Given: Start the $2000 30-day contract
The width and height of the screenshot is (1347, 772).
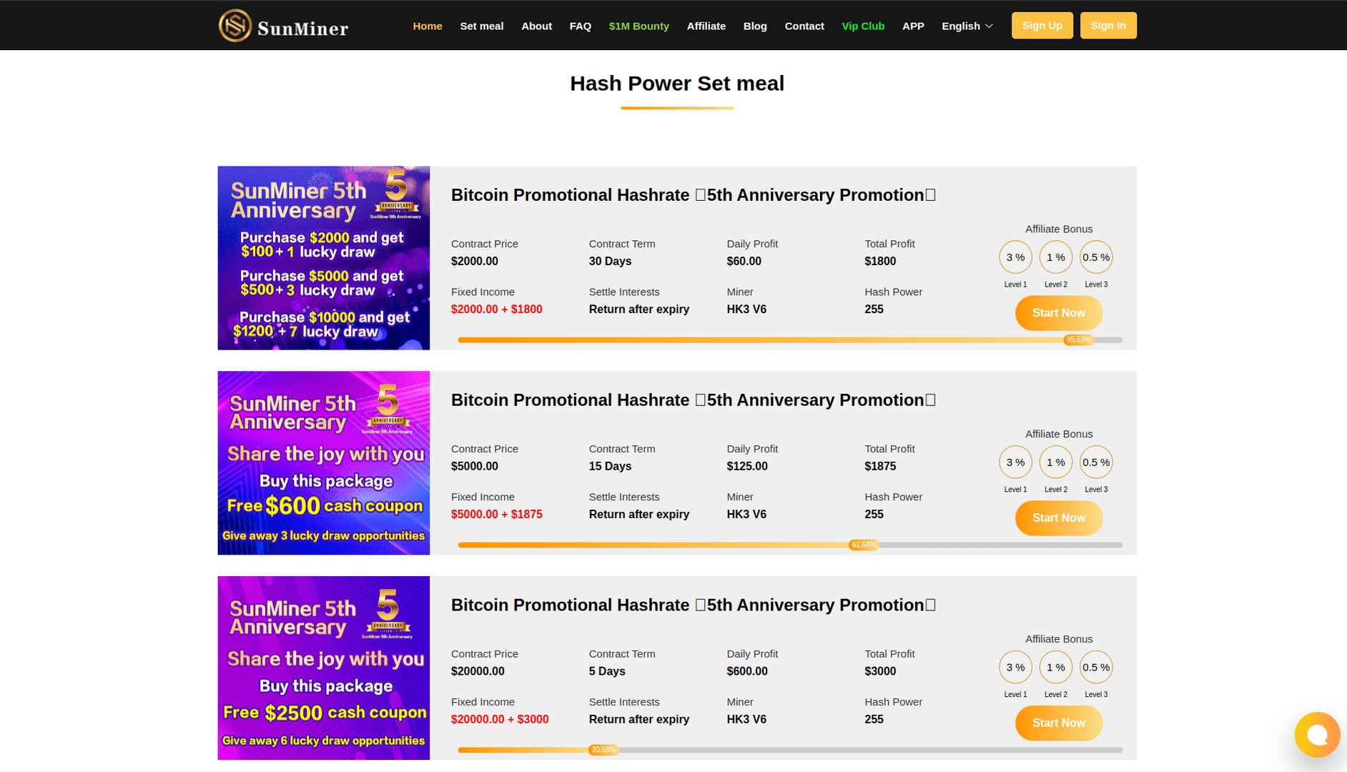Looking at the screenshot, I should click(x=1058, y=313).
